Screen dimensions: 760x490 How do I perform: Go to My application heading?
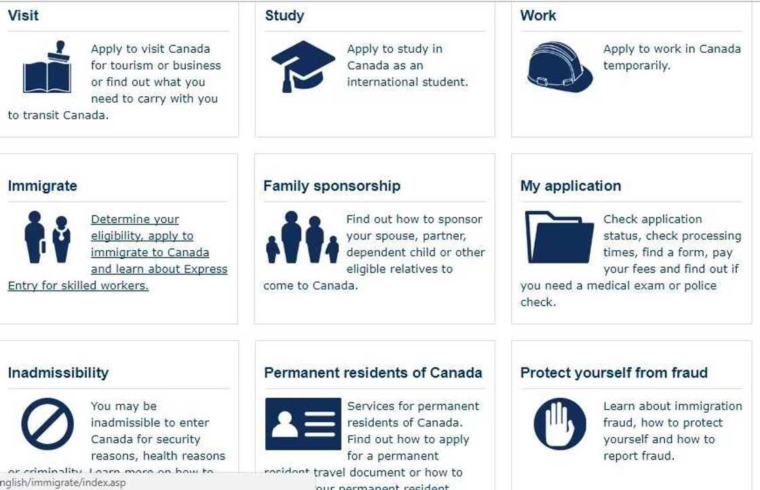(x=570, y=186)
